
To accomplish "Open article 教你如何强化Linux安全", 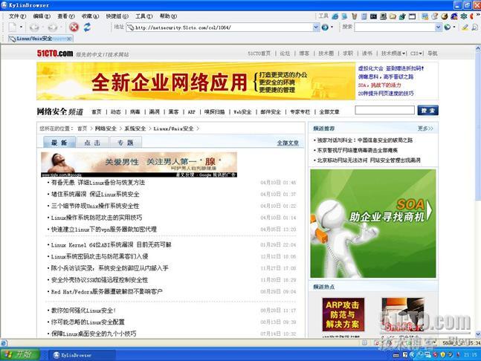I will click(83, 310).
